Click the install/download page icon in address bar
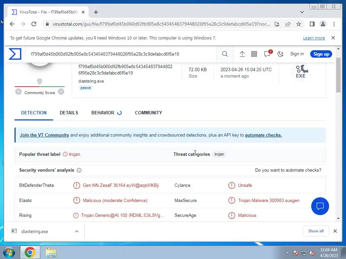346x259 pixels. 277,24
